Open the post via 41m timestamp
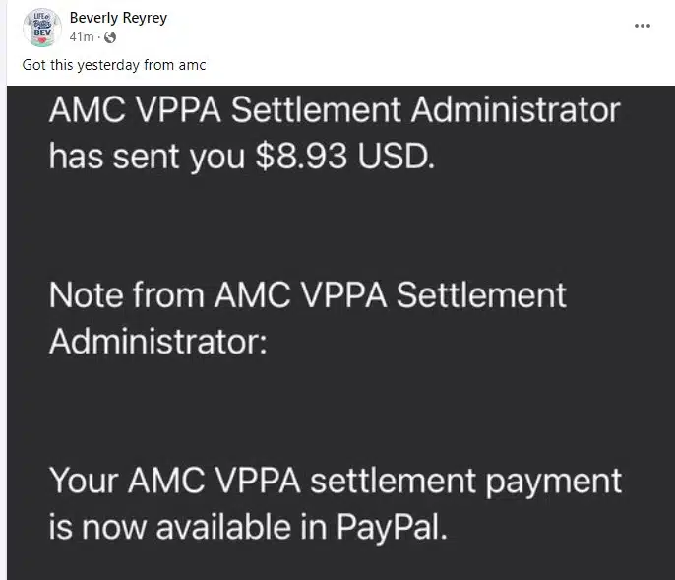Image resolution: width=675 pixels, height=580 pixels. [x=81, y=37]
